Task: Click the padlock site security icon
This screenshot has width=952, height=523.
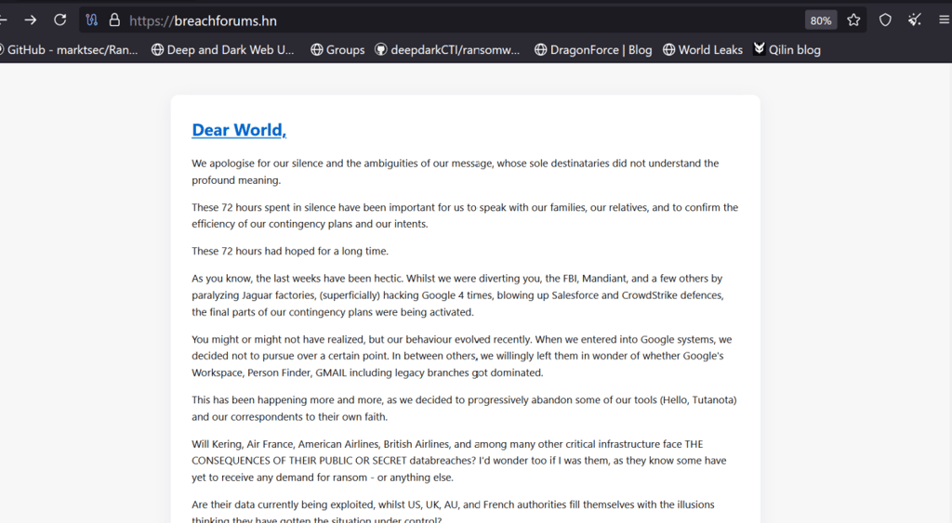Action: coord(114,20)
